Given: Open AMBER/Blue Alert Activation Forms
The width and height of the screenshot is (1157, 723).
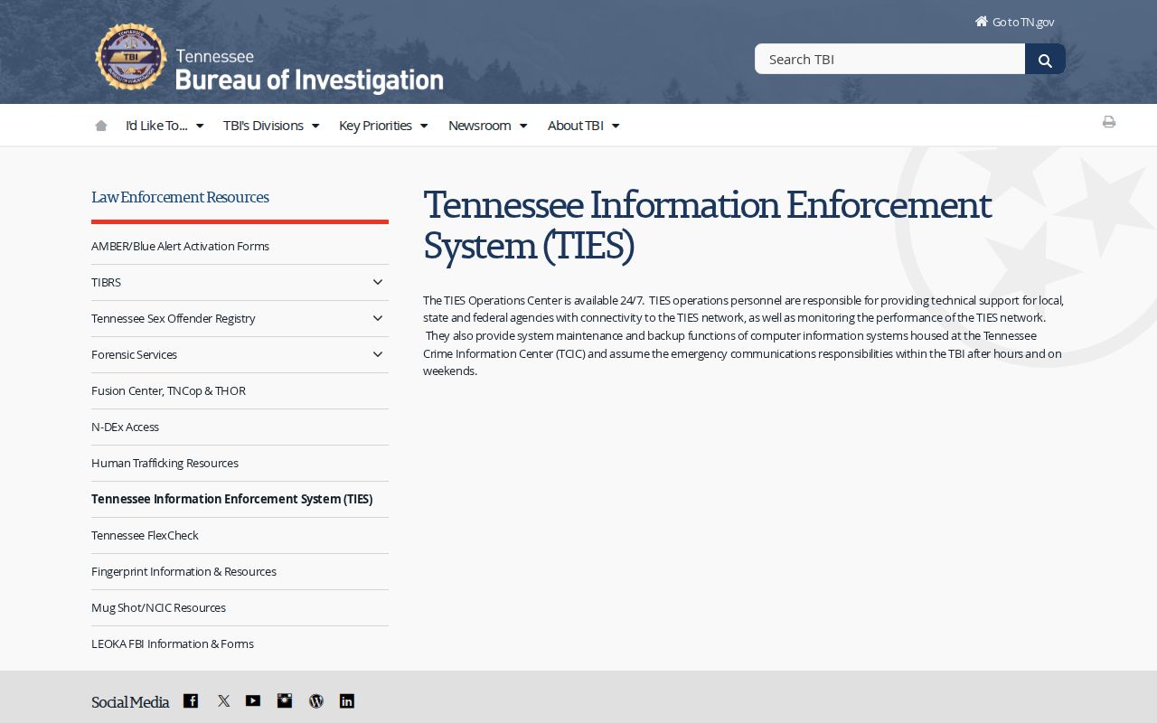Looking at the screenshot, I should [180, 246].
